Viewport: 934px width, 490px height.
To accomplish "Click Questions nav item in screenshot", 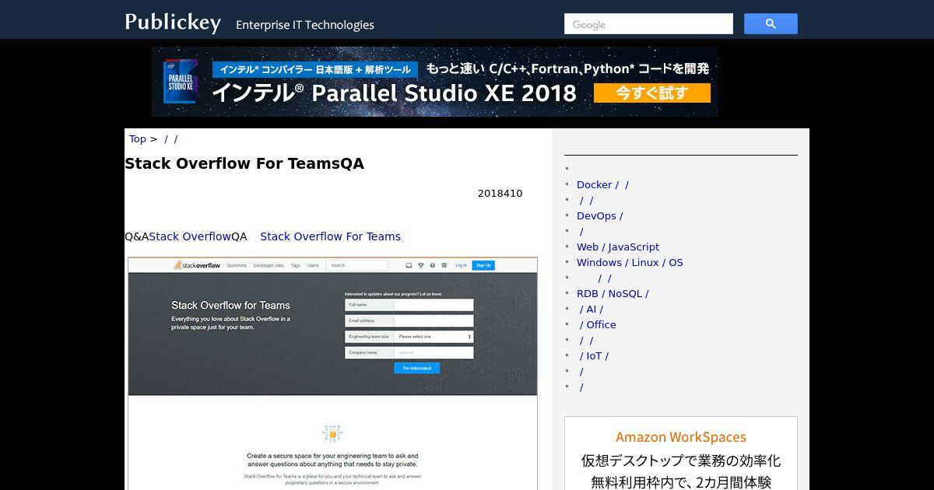I will [237, 265].
